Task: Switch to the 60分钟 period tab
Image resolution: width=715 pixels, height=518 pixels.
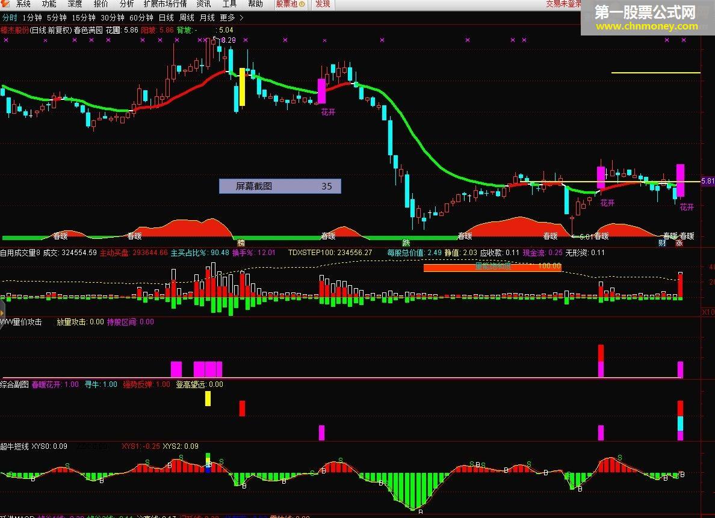Action: pos(141,18)
